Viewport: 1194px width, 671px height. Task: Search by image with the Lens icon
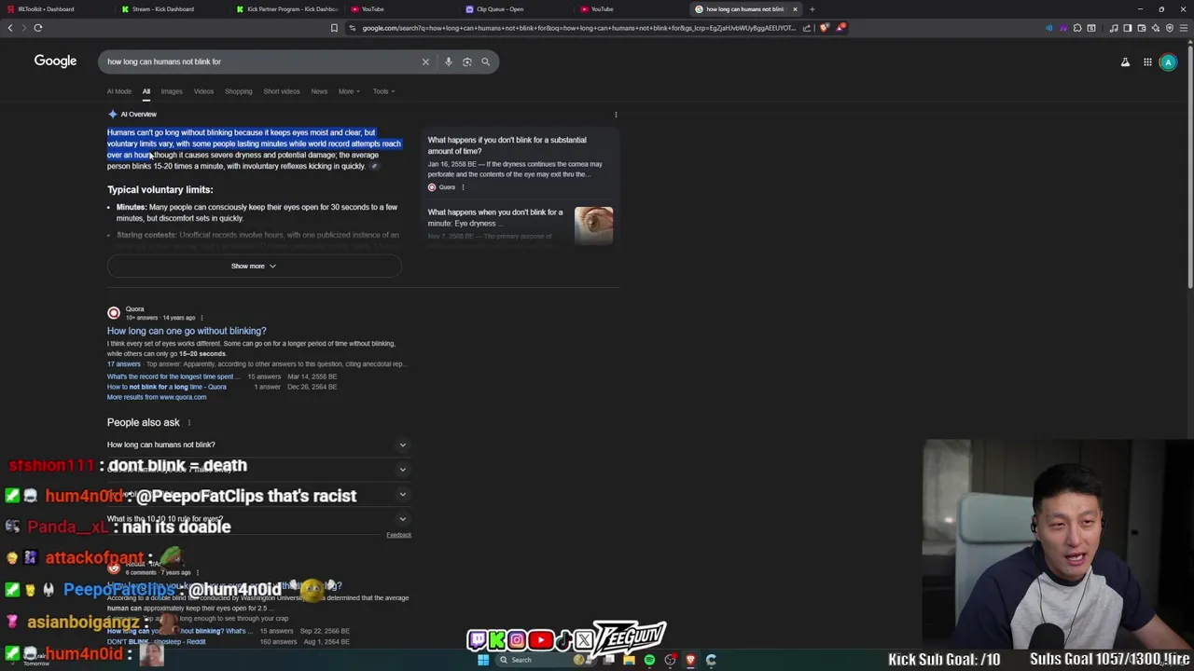click(467, 62)
